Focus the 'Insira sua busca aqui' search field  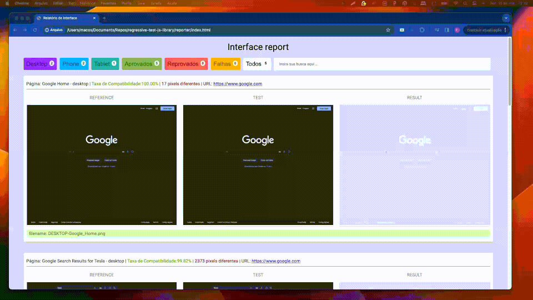click(382, 64)
